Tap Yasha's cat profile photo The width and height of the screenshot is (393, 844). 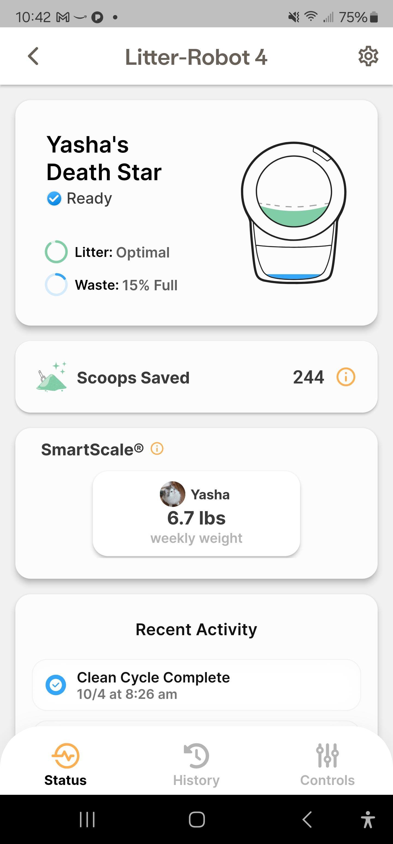[x=172, y=494]
